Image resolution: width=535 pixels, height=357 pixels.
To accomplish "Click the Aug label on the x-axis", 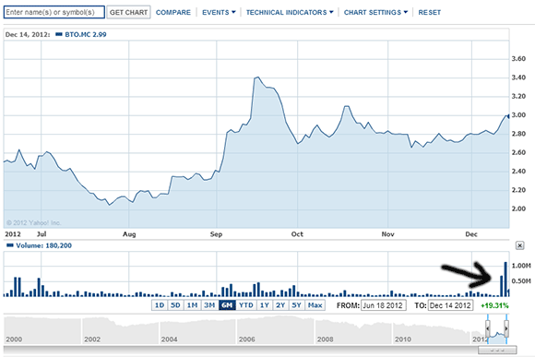I will point(129,234).
